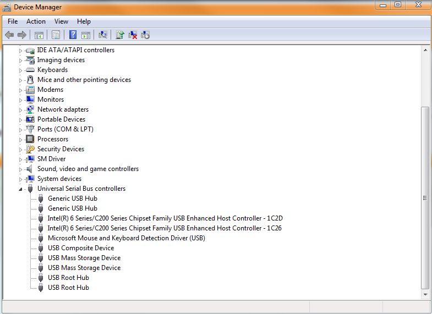Viewport: 432px width, 314px height.
Task: Select the first Generic USB Hub
Action: coord(73,199)
